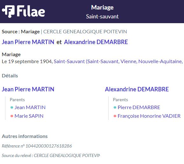This screenshot has height=164, width=184.
Task: Open Jean Pierre MARTIN link in title
Action: coord(28,42)
